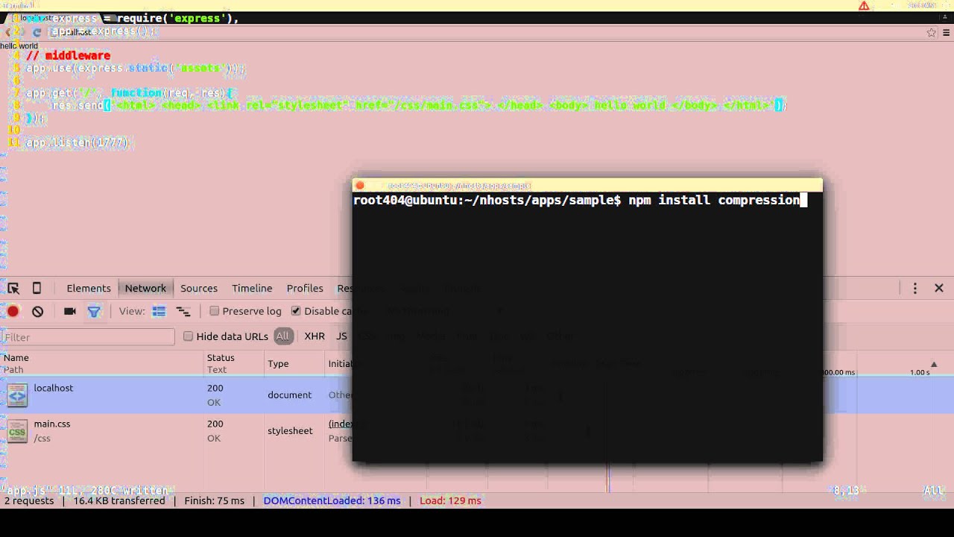Click the 200 status of main.css

click(x=215, y=424)
